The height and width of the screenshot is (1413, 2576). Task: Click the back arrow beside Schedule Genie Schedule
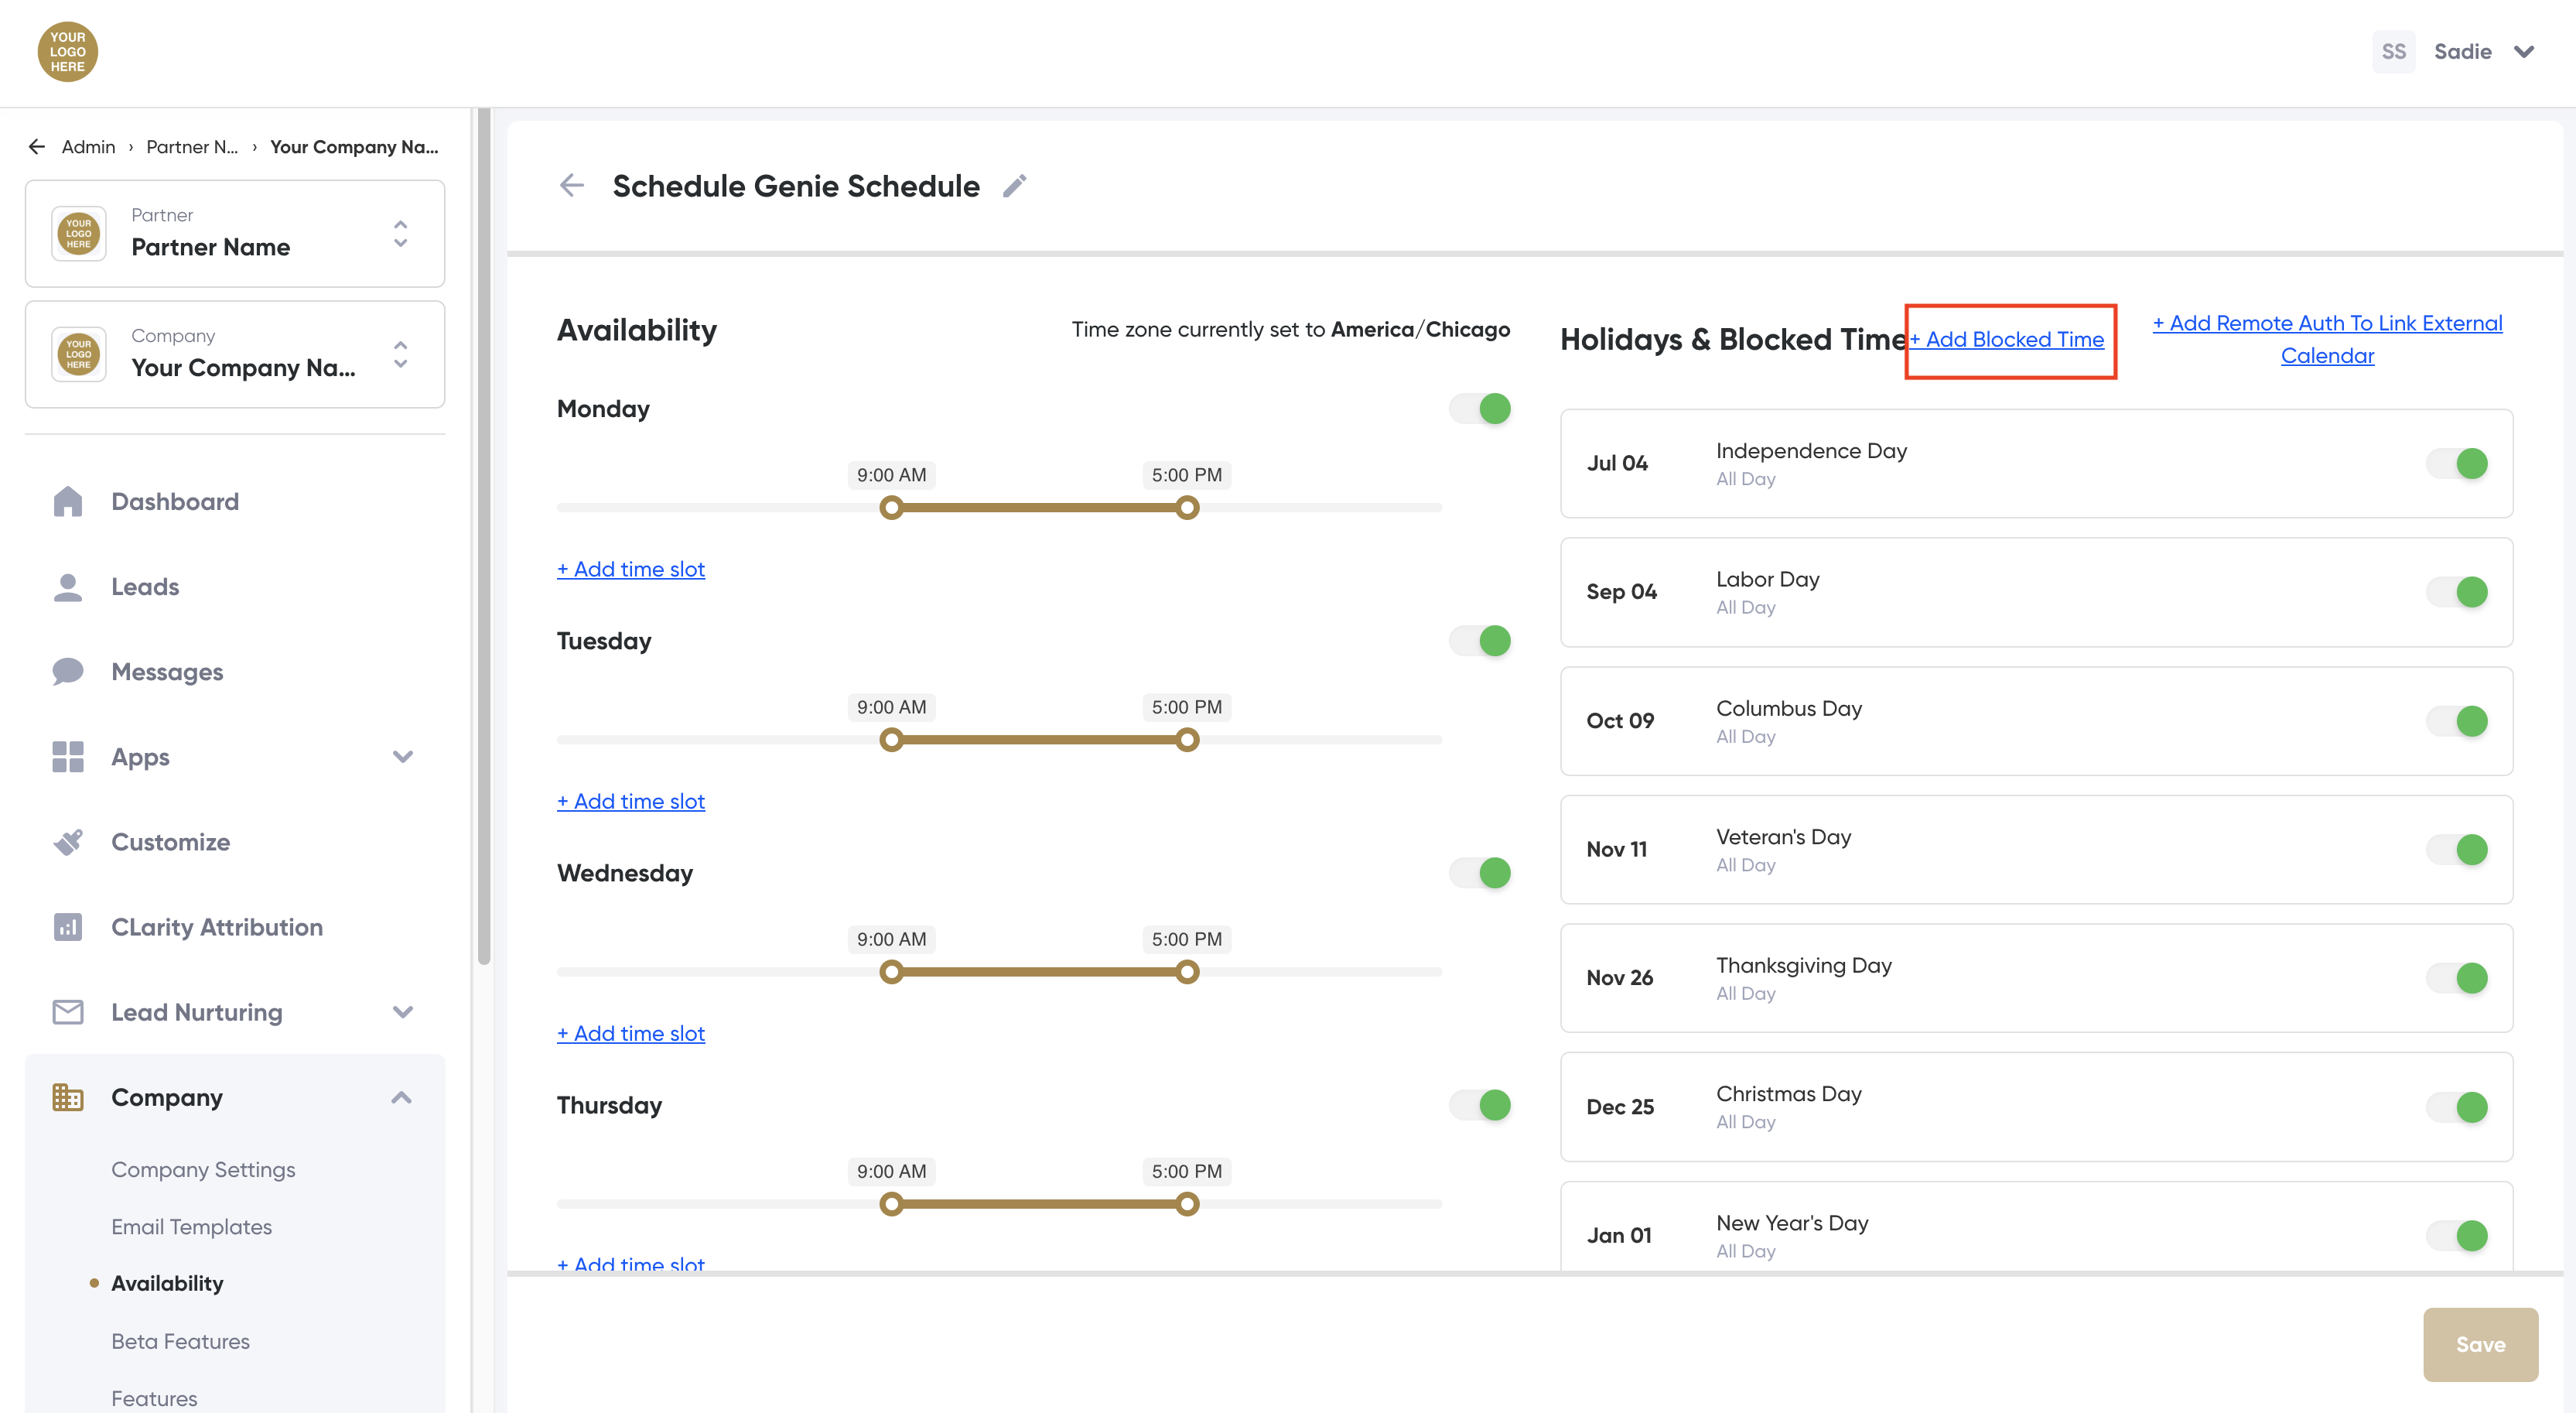tap(571, 185)
